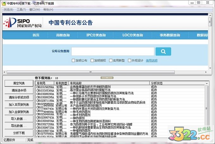Select row CN103004934A
The height and width of the screenshot is (144, 215).
(120, 121)
